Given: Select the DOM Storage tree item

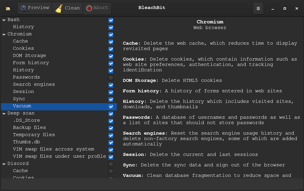Looking at the screenshot, I should [x=29, y=55].
